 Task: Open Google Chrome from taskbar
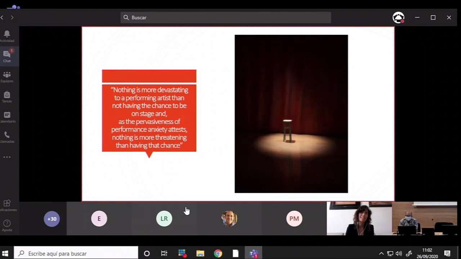coord(218,254)
